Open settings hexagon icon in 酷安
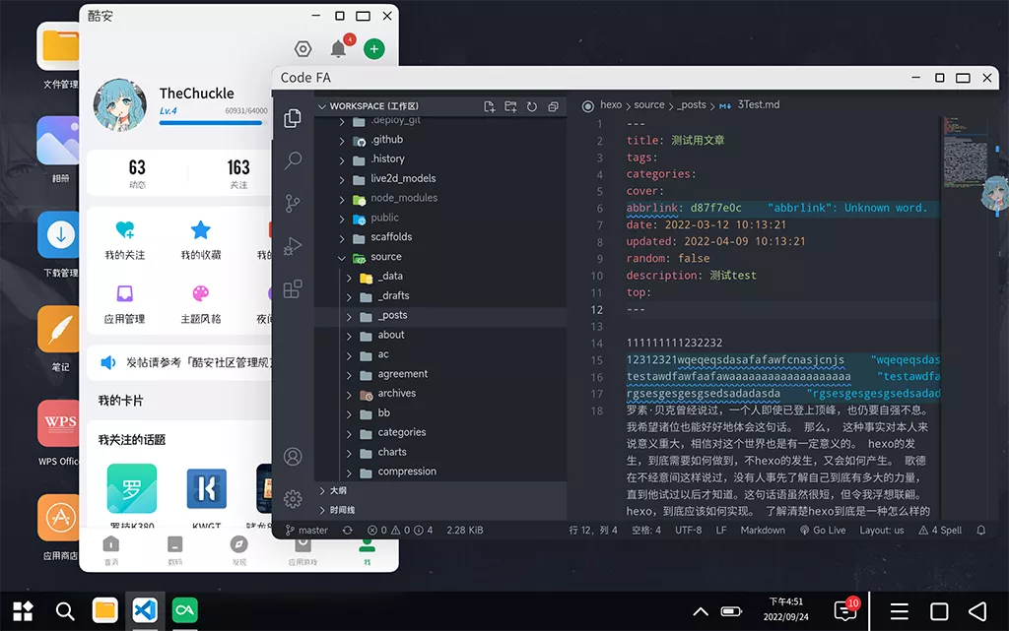The width and height of the screenshot is (1009, 631). coord(303,49)
